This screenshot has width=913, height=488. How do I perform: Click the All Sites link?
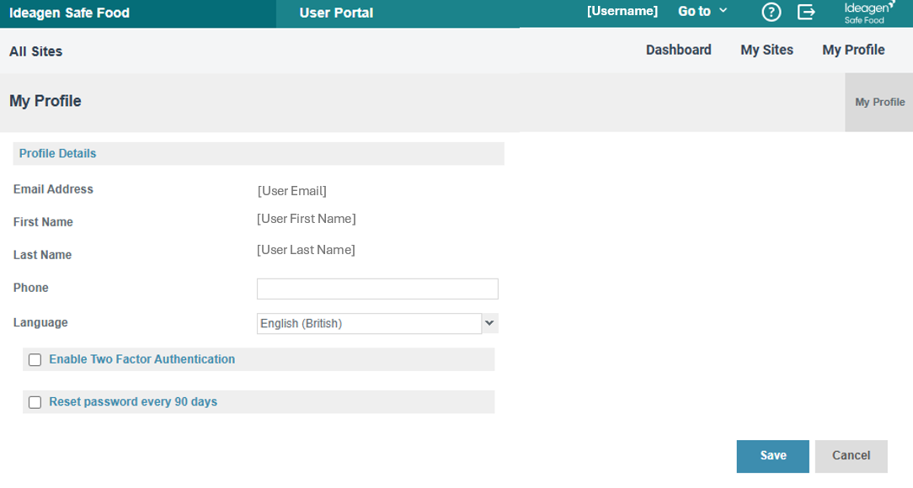pos(35,51)
